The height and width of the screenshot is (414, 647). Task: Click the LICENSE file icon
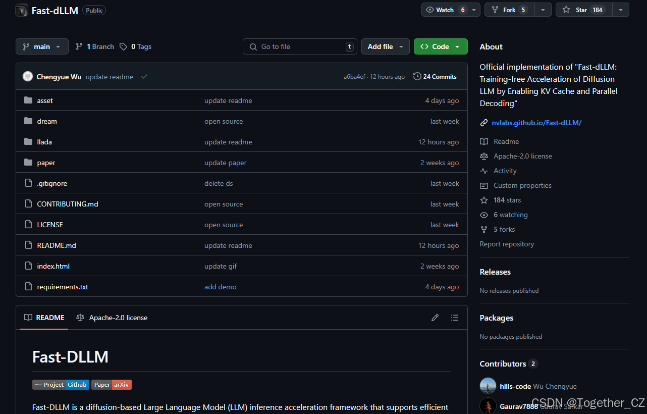[x=28, y=225]
